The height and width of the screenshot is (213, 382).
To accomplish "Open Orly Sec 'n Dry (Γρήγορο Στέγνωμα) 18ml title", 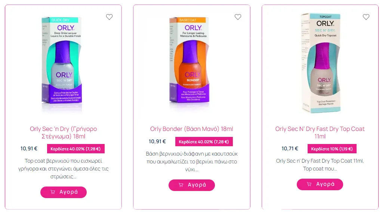I will tap(63, 132).
